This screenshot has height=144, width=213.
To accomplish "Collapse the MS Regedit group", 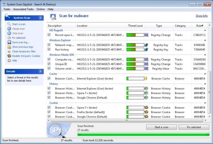I will [x=205, y=30].
